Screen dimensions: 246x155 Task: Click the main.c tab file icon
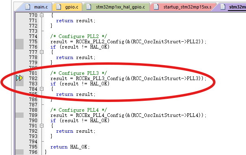coord(28,7)
